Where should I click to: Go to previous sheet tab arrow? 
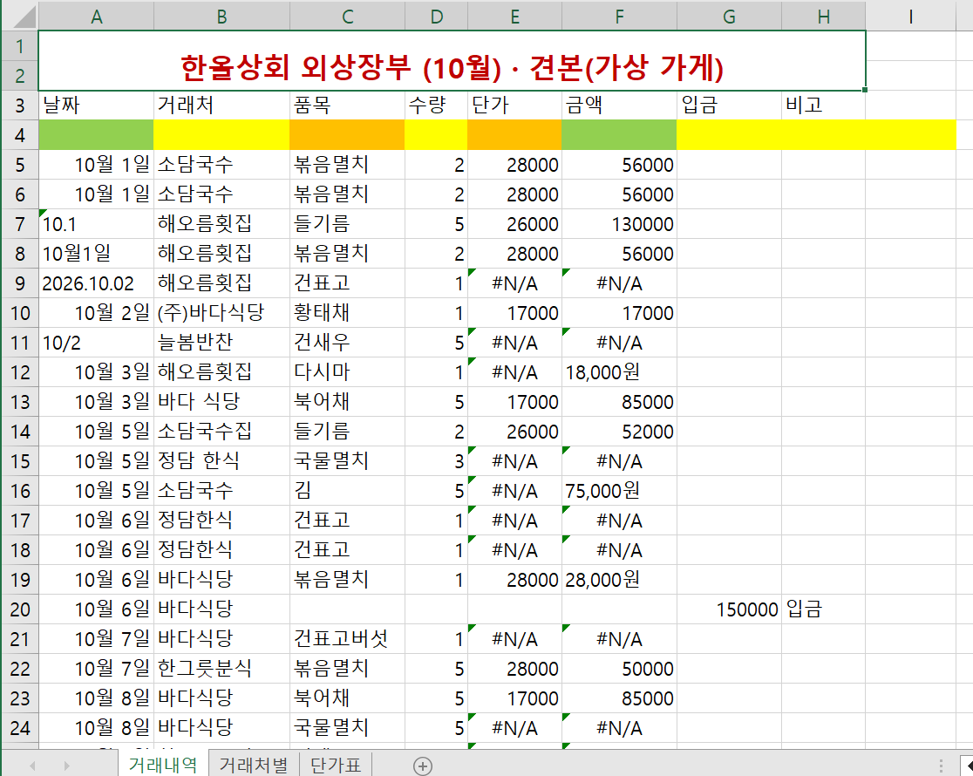point(32,766)
